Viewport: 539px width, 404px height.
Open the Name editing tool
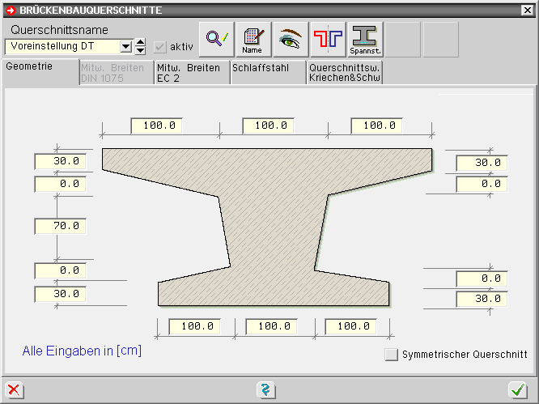point(253,40)
